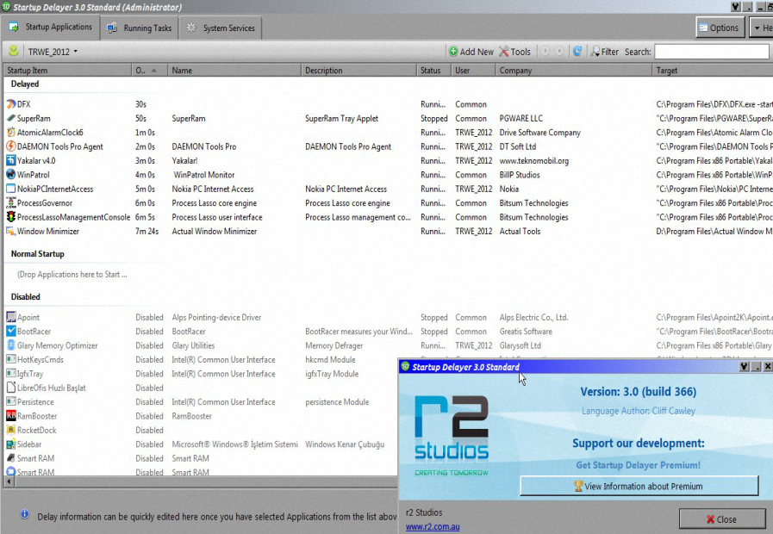Image resolution: width=773 pixels, height=534 pixels.
Task: Click the Add New button
Action: pos(471,52)
